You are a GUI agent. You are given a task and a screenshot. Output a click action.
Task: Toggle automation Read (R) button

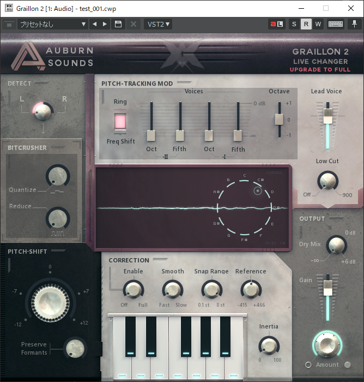click(x=306, y=24)
